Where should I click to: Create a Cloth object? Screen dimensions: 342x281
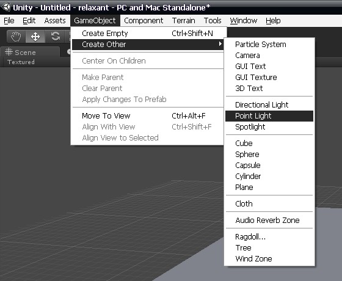(269, 204)
